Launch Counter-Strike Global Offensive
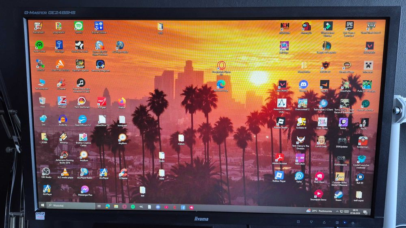 339,179
